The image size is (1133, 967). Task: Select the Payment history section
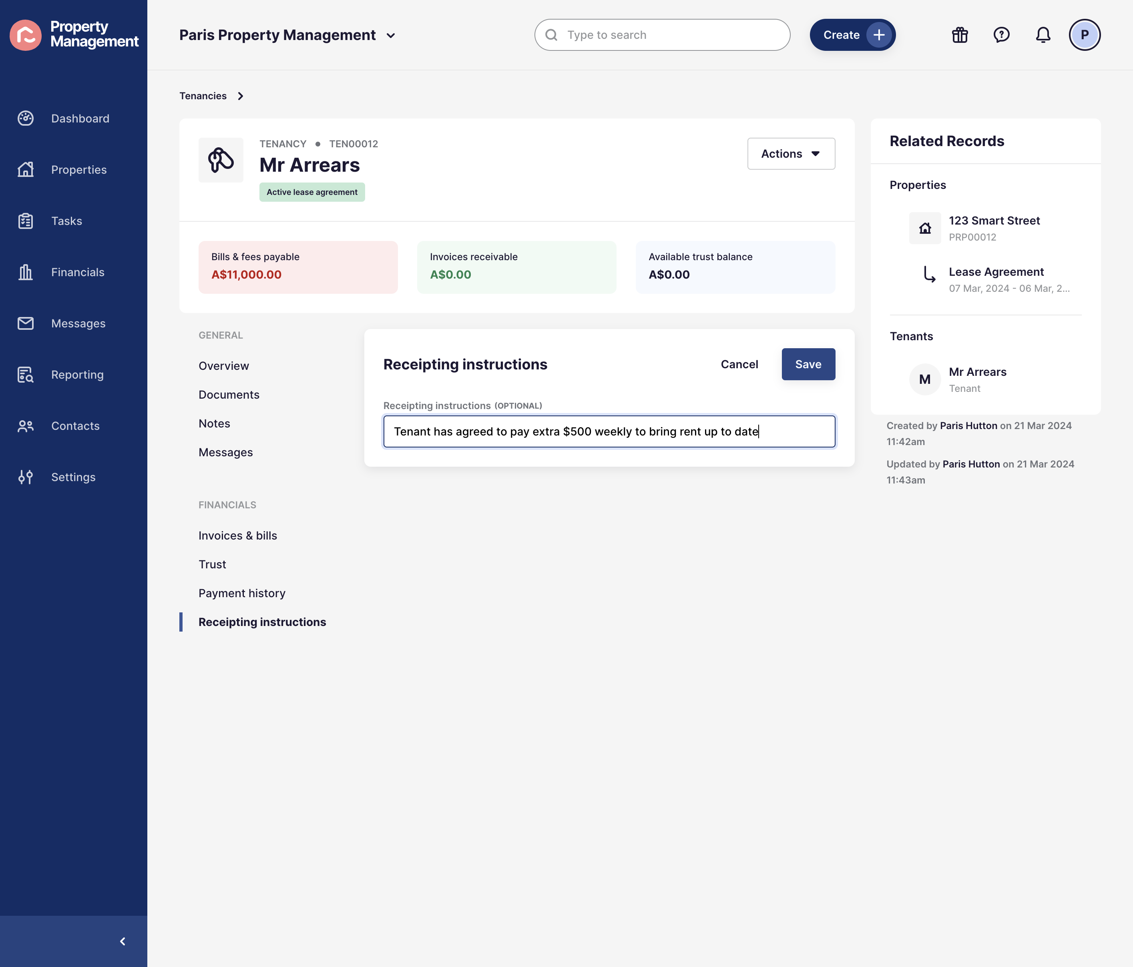click(242, 593)
